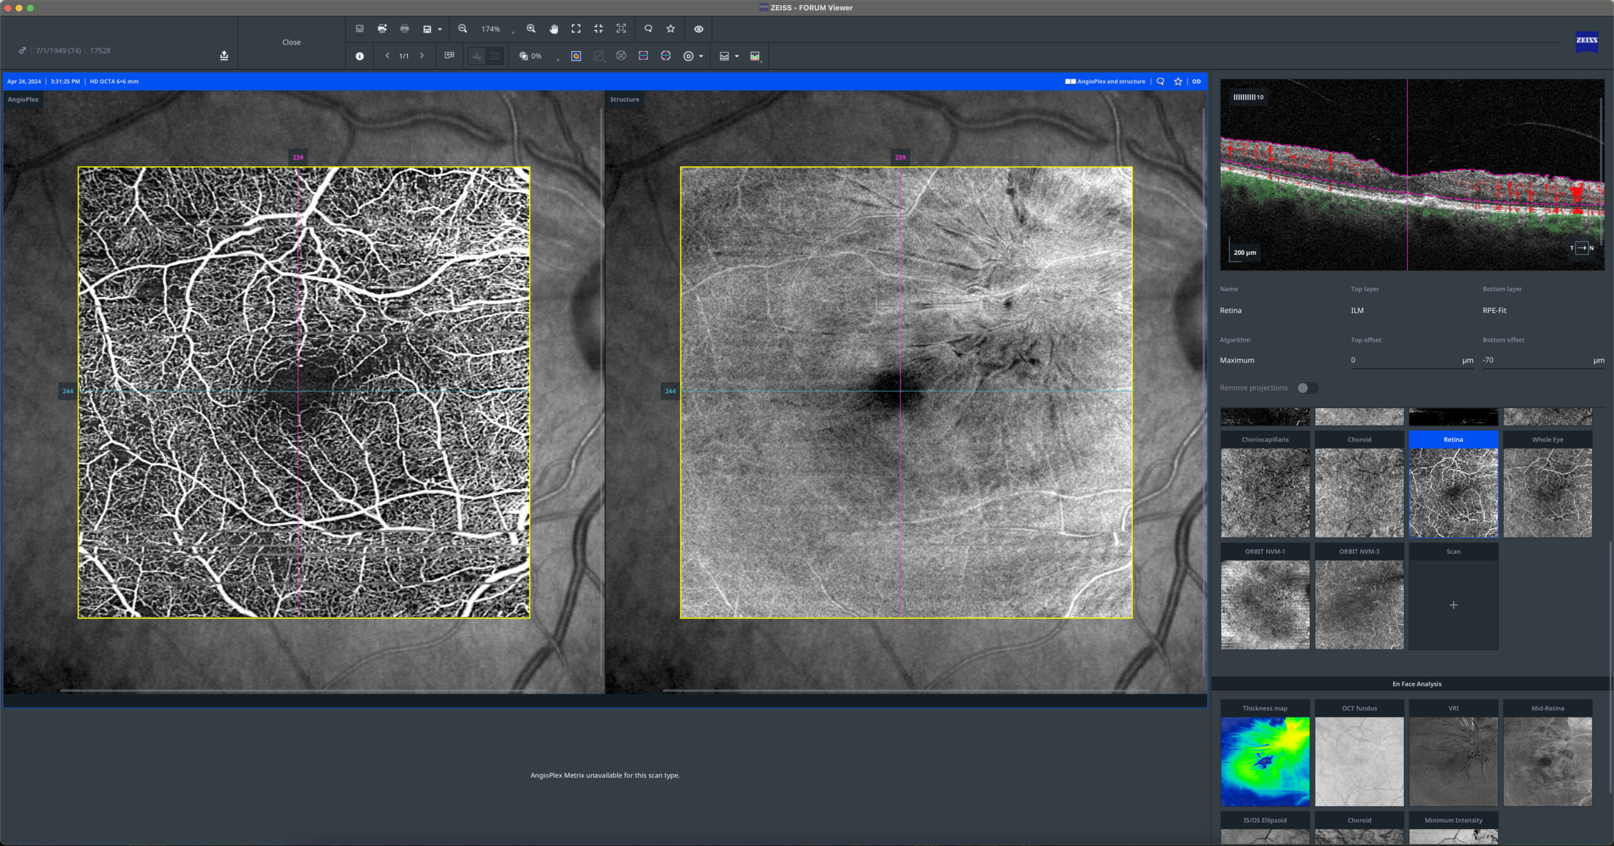Select the Whole Eye slab preset
The width and height of the screenshot is (1614, 846).
[1547, 484]
